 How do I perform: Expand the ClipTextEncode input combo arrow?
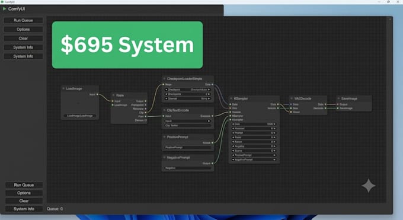pyautogui.click(x=209, y=121)
